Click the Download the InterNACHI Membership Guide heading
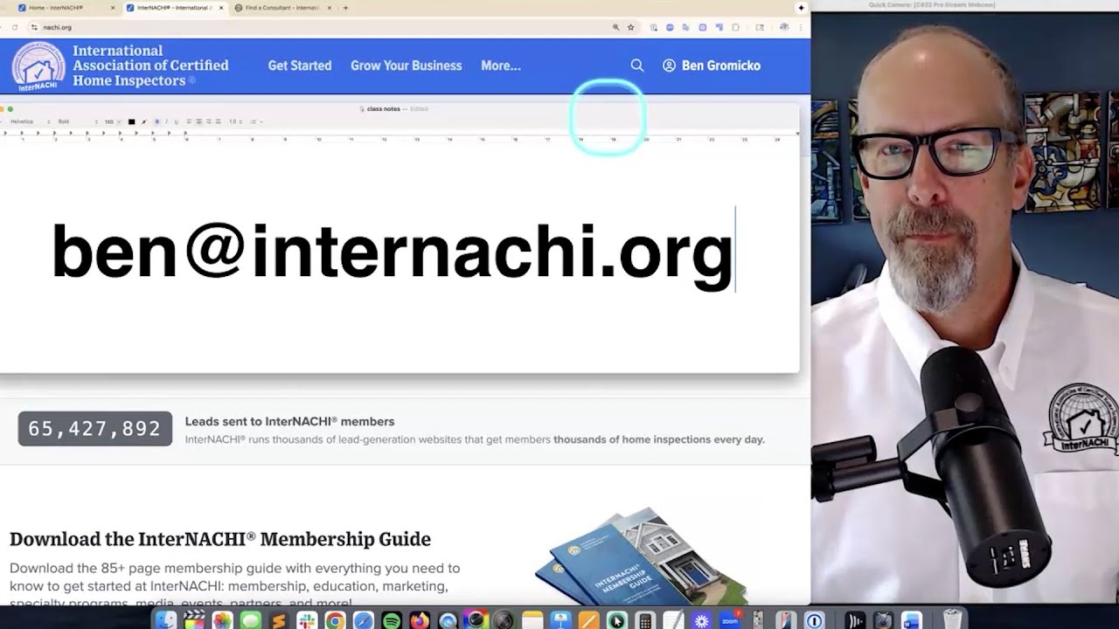Screen dimensions: 1119x629 [220, 539]
